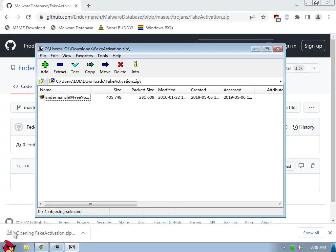Open the three-dot more options button on GitHub
The width and height of the screenshot is (336, 252).
(x=312, y=107)
